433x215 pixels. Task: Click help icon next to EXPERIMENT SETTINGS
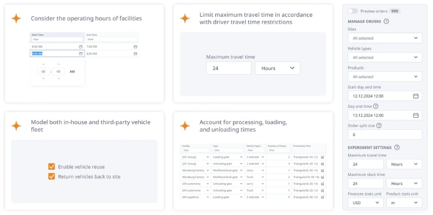(397, 147)
